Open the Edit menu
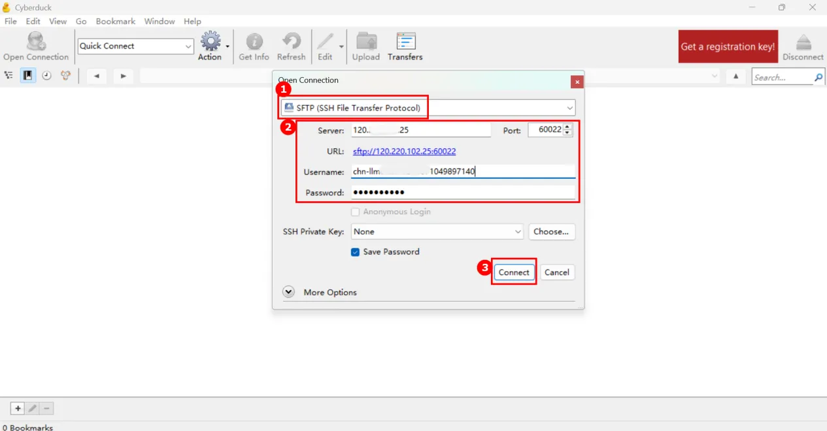The height and width of the screenshot is (431, 827). [33, 22]
